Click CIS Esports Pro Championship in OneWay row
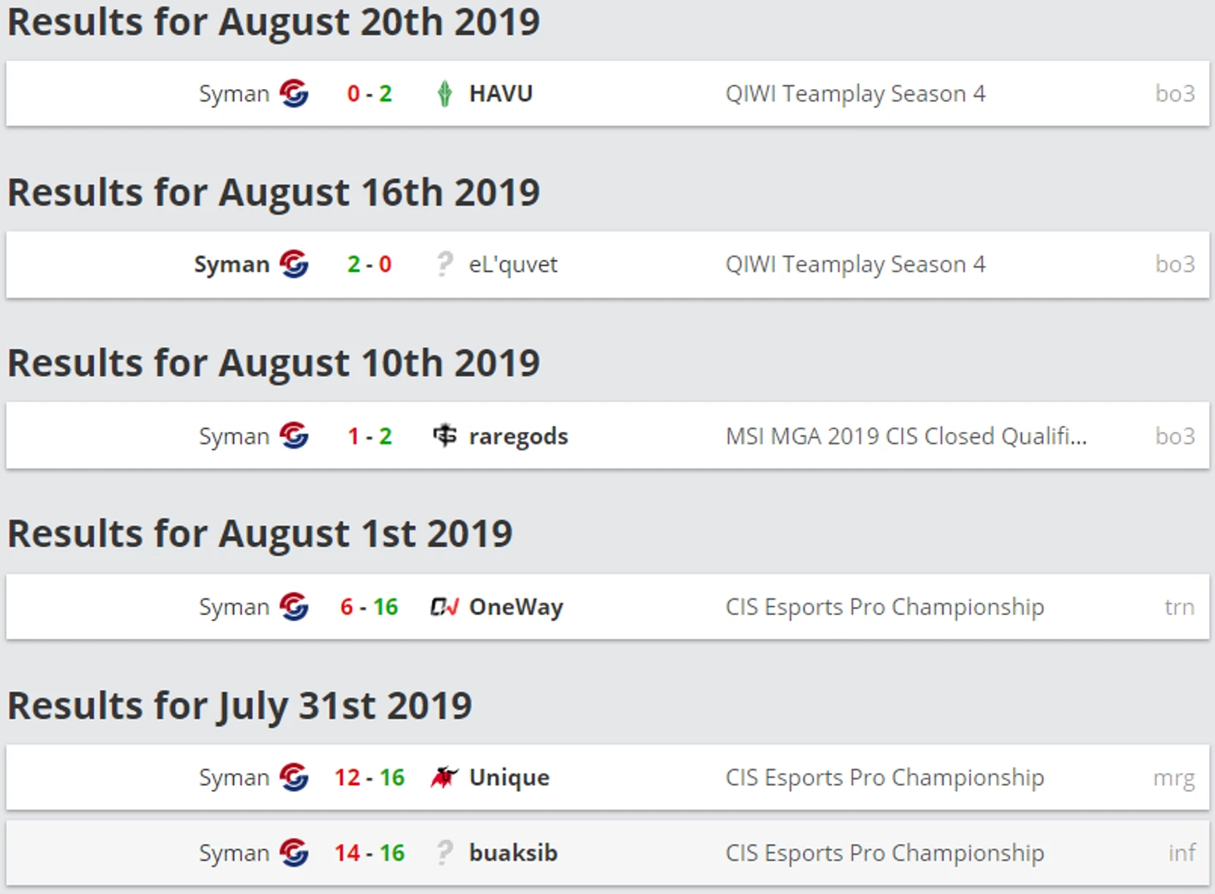Screen dimensions: 1215x894 pyautogui.click(x=884, y=607)
